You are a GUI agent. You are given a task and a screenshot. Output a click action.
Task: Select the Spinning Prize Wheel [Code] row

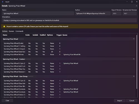tap(69, 43)
